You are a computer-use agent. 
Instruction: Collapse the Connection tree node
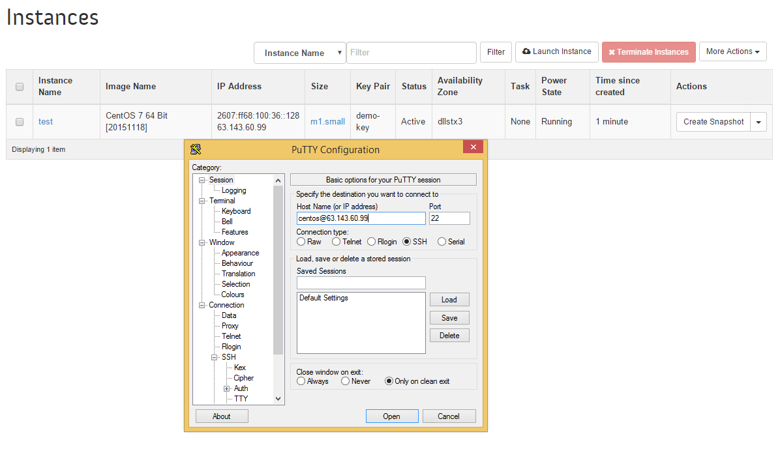(202, 305)
